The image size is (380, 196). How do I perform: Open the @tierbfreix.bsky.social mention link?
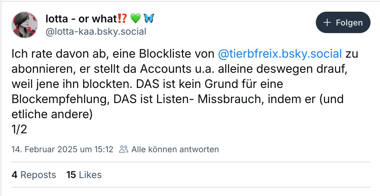(280, 54)
